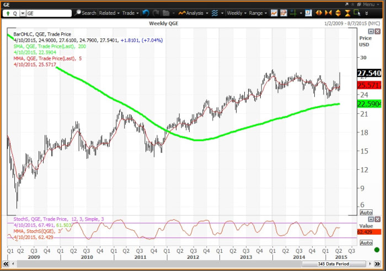Open the Related menu
Image resolution: width=386 pixels, height=271 pixels.
[x=109, y=13]
